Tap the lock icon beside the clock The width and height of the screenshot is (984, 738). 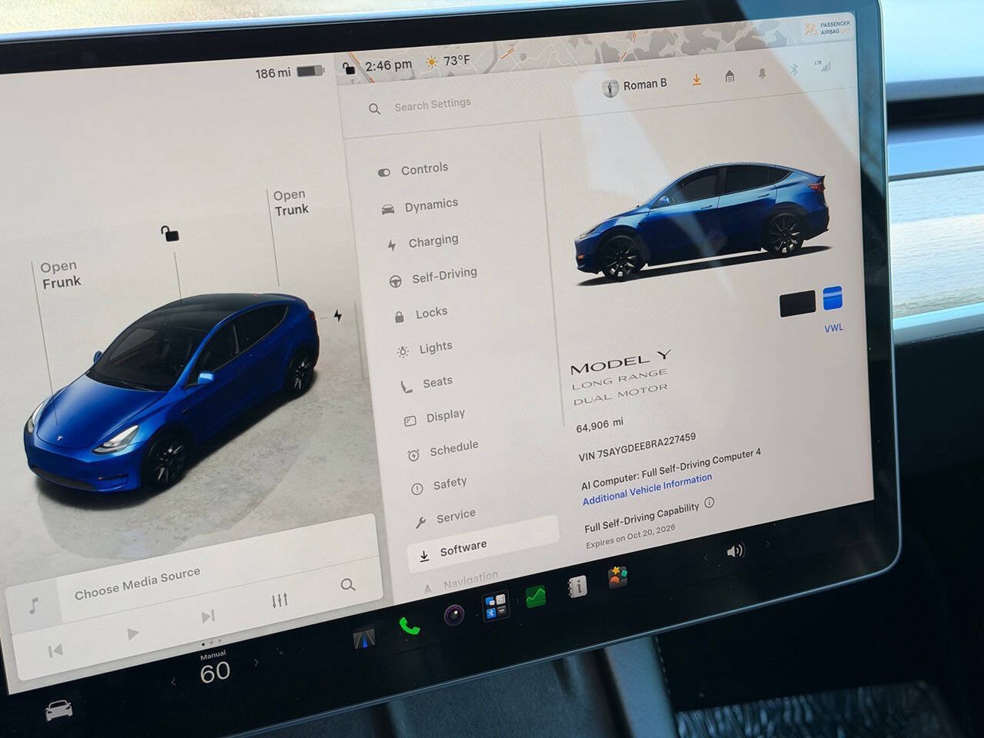click(349, 68)
